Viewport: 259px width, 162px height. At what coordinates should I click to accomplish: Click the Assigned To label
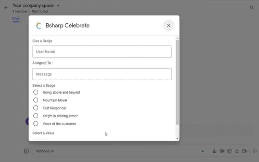[x=43, y=63]
